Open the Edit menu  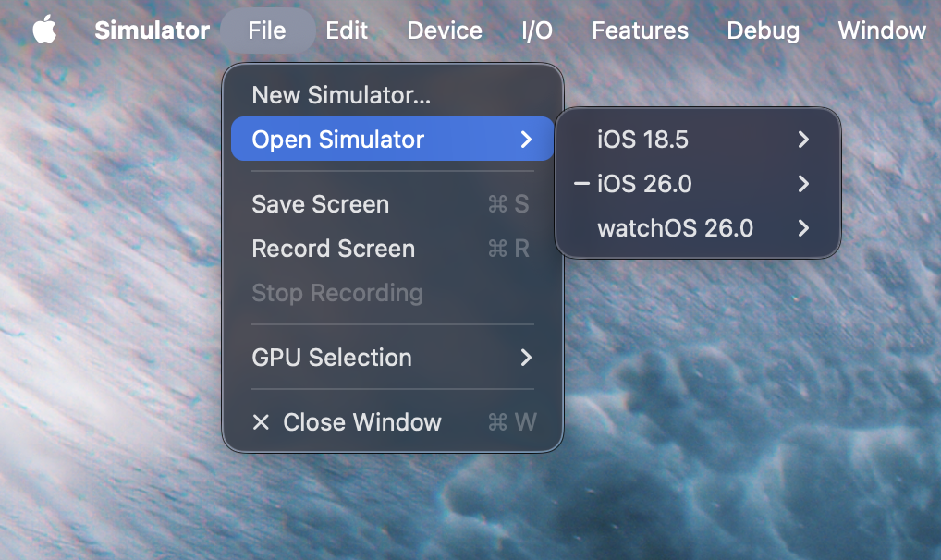tap(347, 30)
